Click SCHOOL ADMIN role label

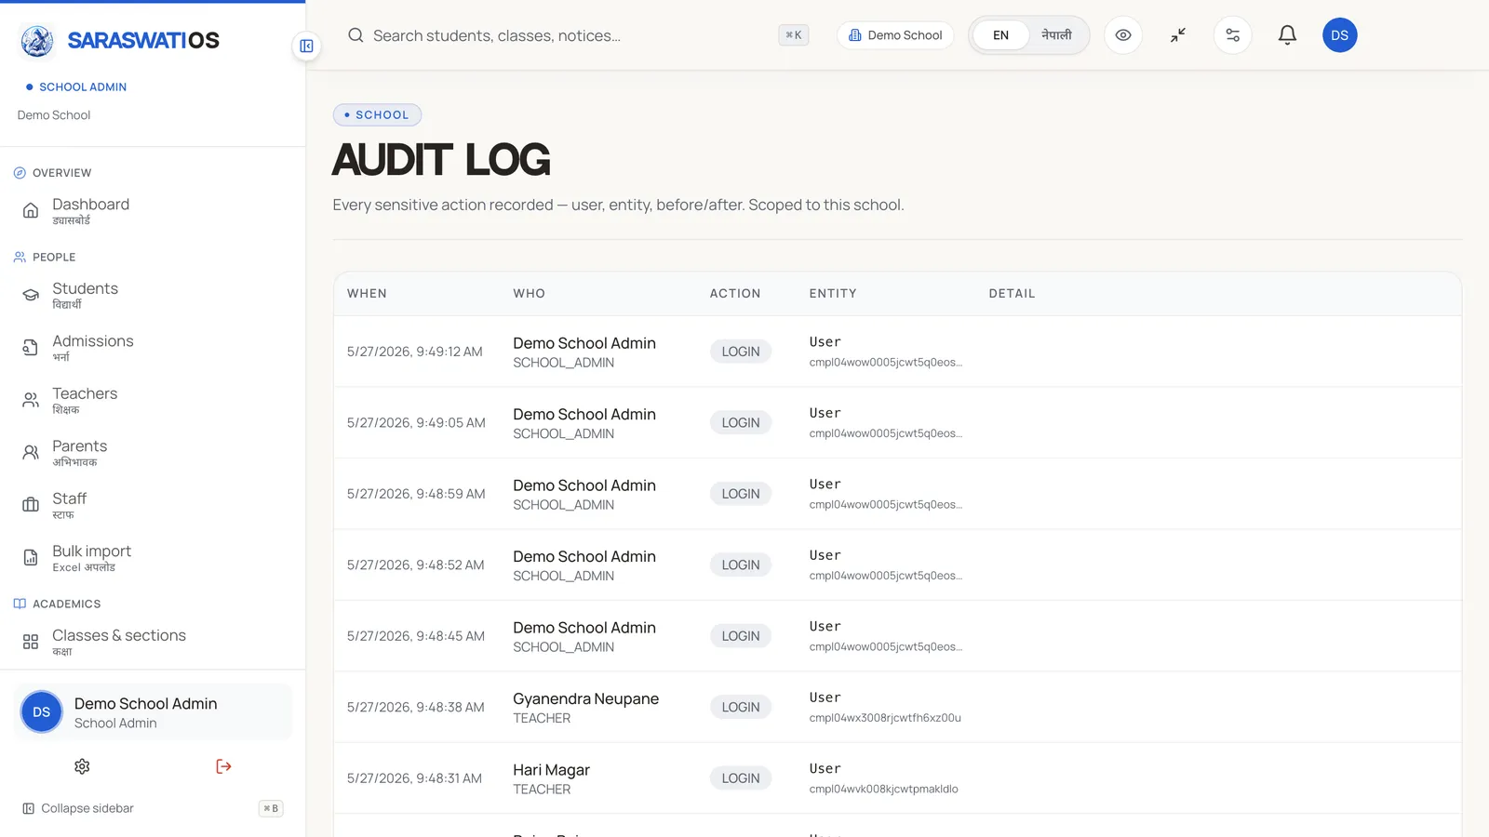(83, 87)
